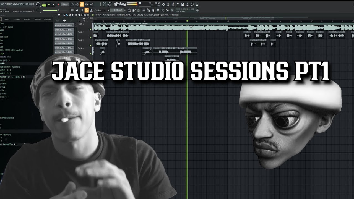Switch to the STARRED browser tab
354x199 pixels.
tap(48, 19)
